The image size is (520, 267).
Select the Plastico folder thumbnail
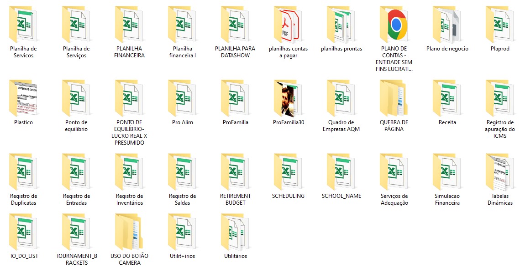point(24,97)
